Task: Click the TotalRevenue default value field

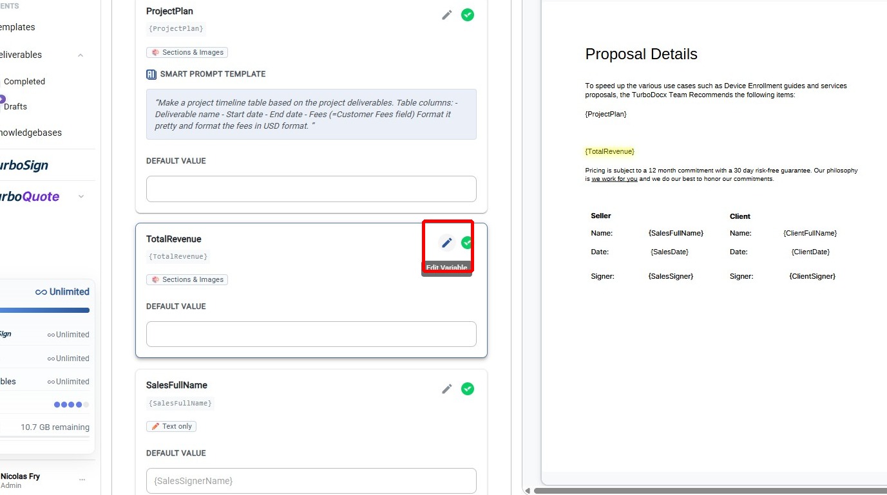Action: point(311,334)
